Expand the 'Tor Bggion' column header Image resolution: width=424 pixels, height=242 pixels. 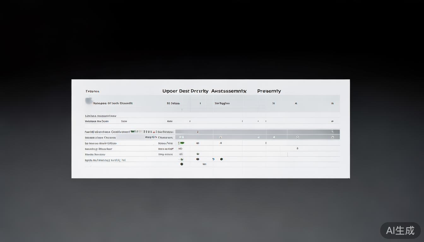coord(222,103)
